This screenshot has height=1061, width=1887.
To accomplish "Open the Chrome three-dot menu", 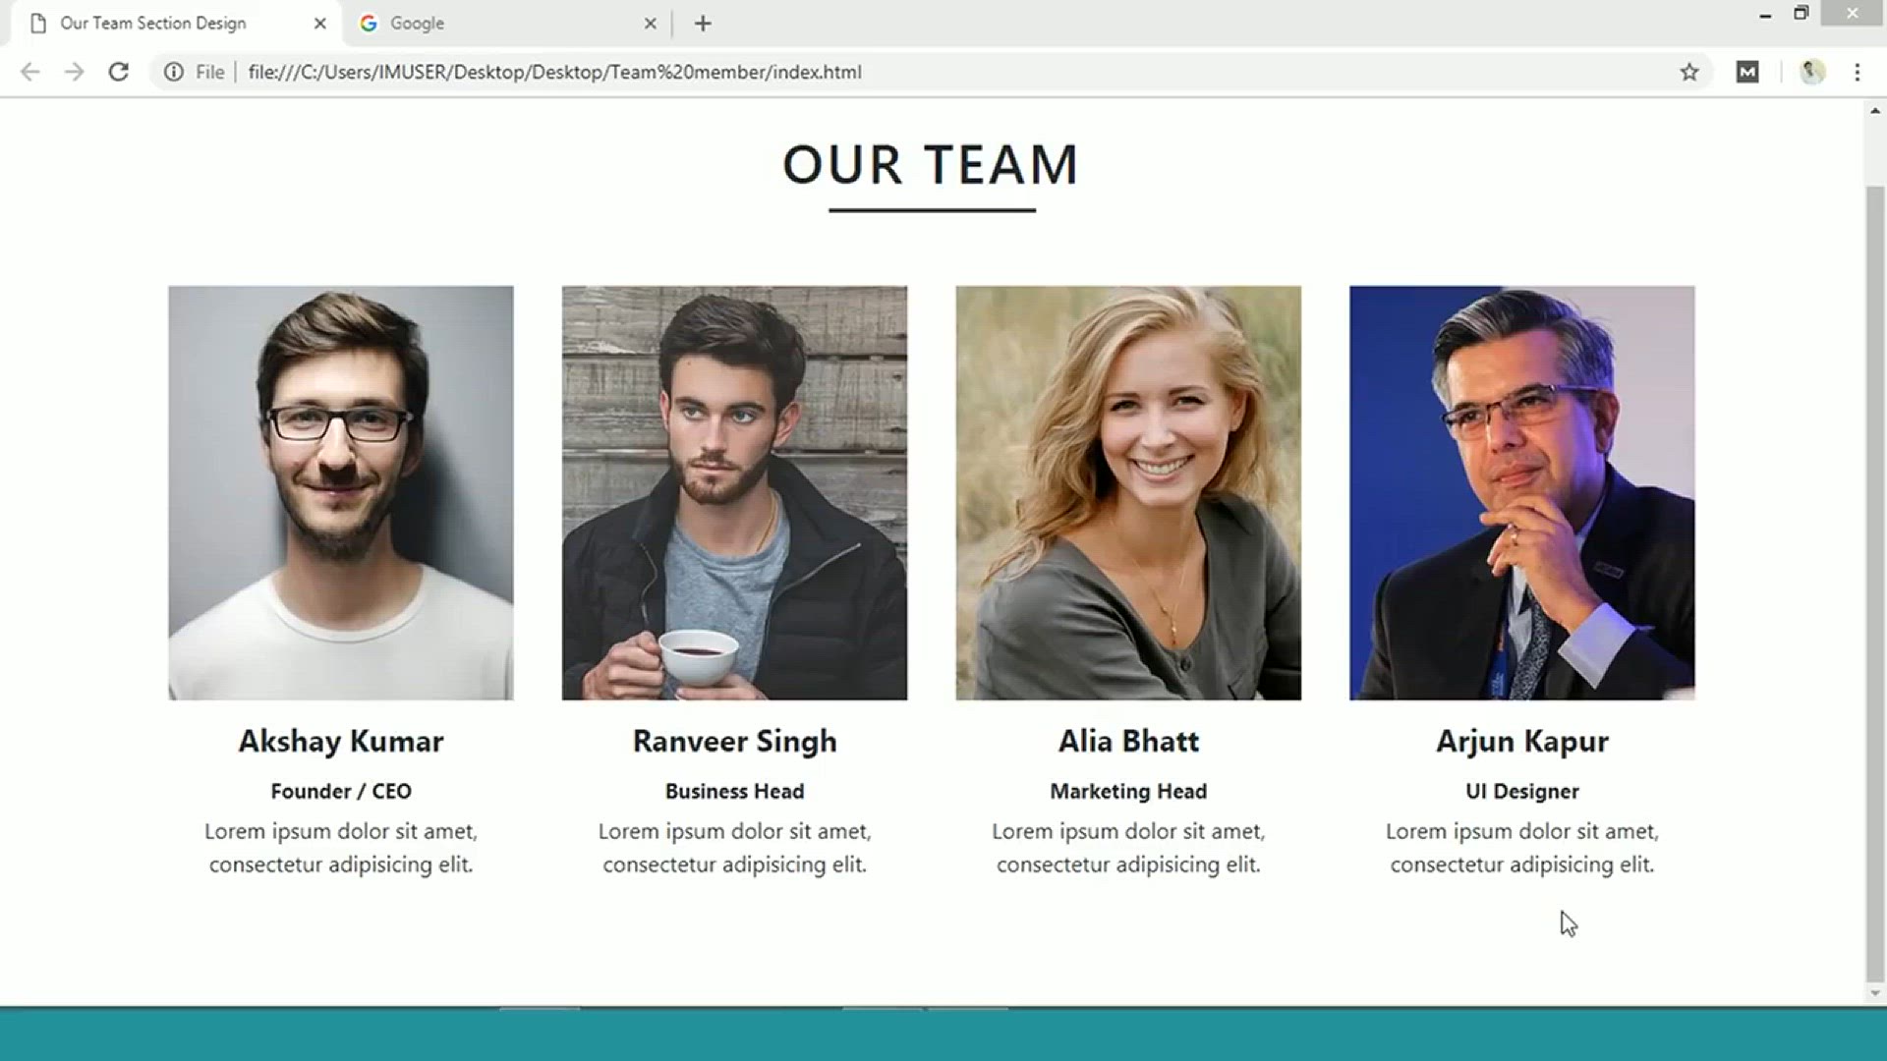I will point(1857,72).
